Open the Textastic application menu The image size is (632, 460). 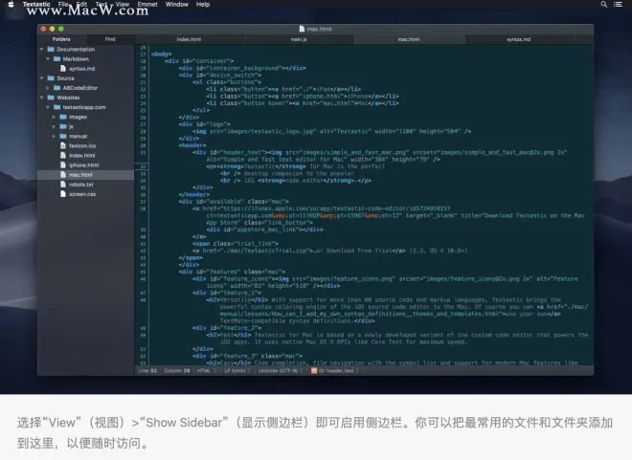point(36,4)
